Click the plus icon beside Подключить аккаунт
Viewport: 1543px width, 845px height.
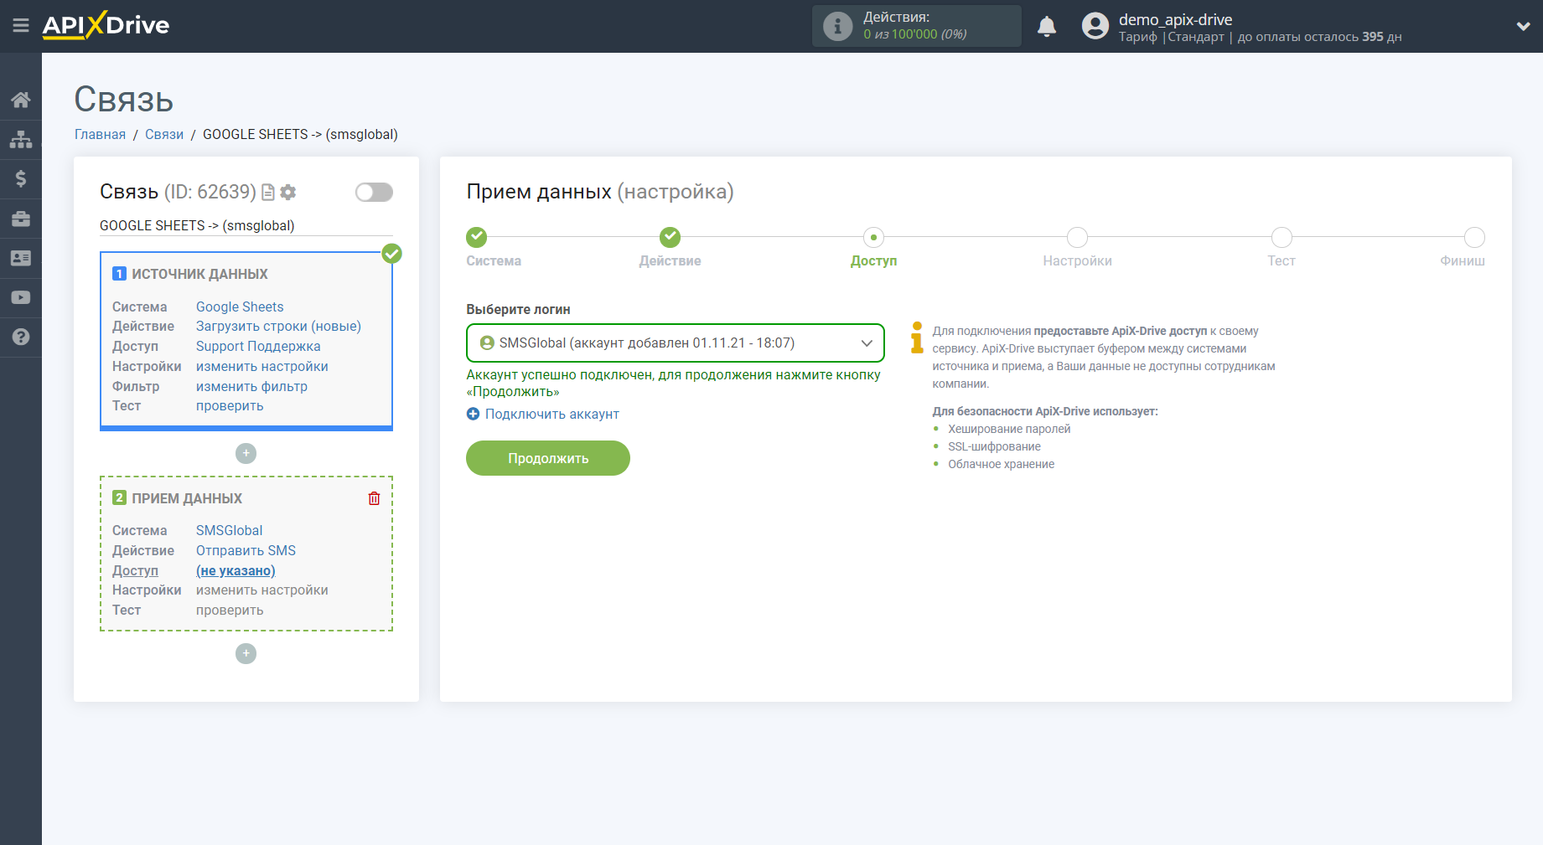473,414
